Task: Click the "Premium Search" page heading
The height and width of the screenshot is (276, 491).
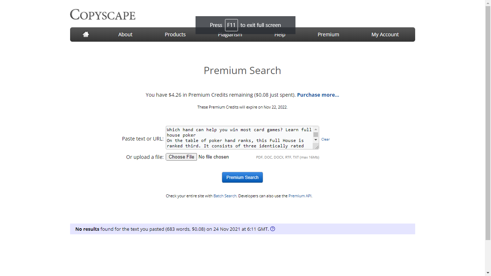Action: point(242,70)
